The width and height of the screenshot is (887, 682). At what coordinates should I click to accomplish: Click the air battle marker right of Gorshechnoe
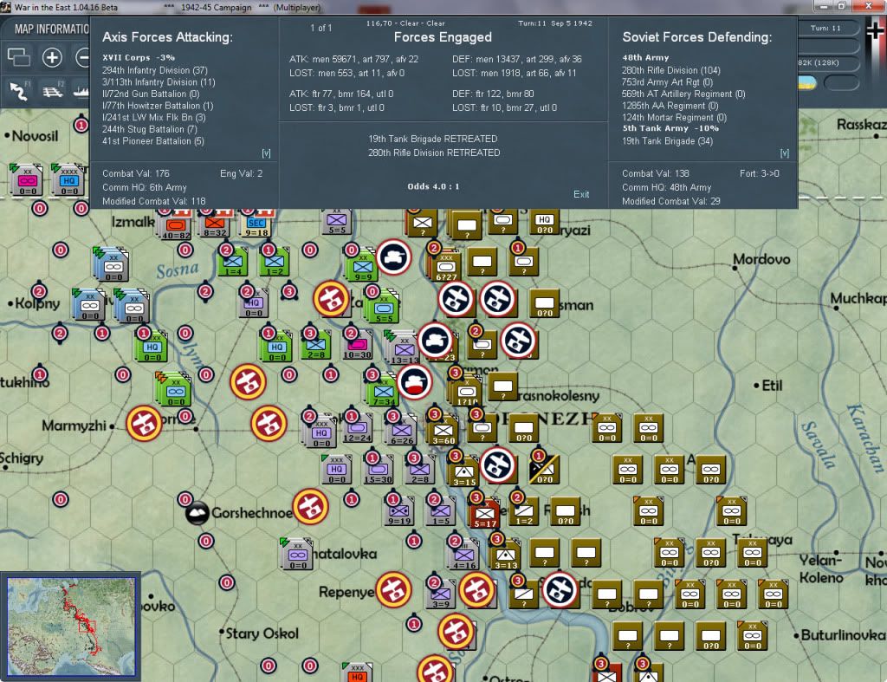click(x=311, y=507)
